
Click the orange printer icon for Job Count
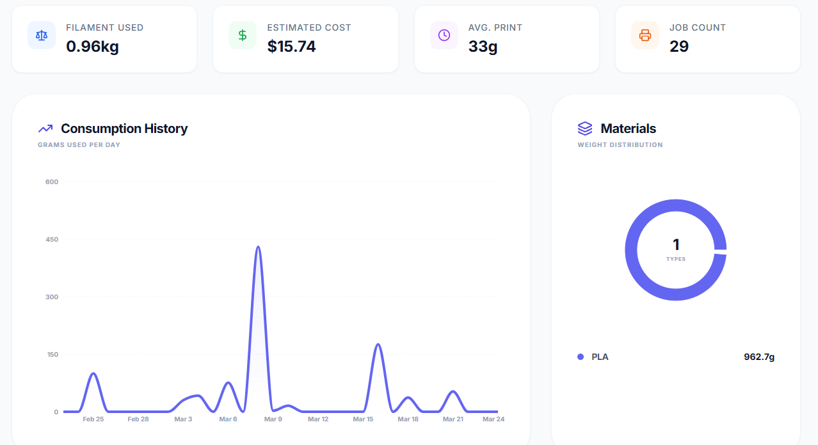[x=645, y=35]
